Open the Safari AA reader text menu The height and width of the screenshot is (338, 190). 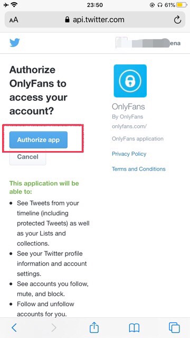[x=14, y=20]
